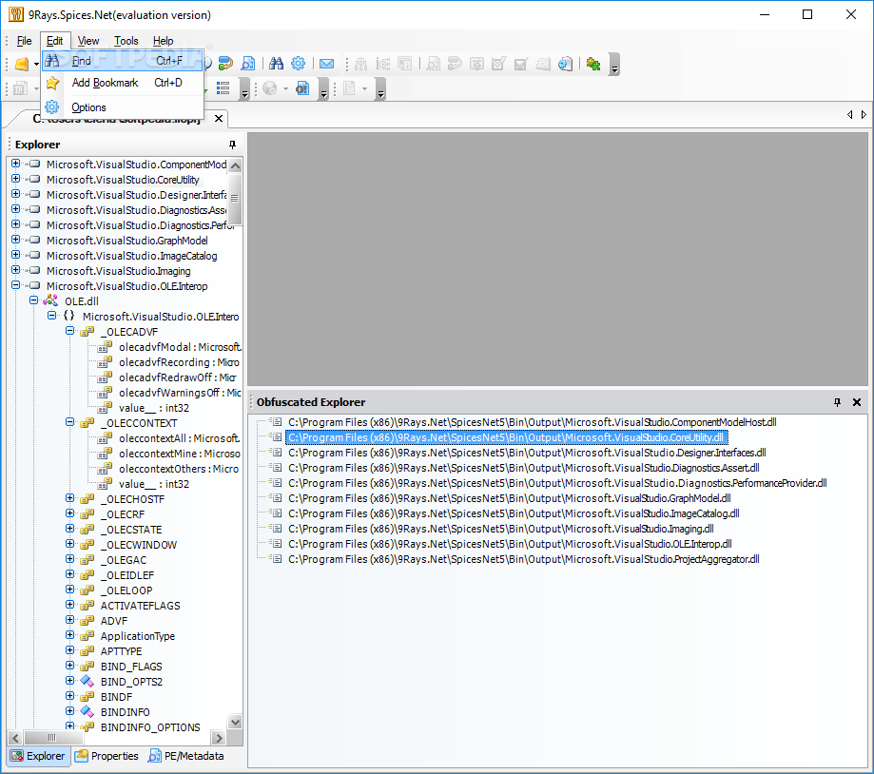Image resolution: width=874 pixels, height=774 pixels.
Task: Toggle the Obfuscated Explorer panel pin
Action: pyautogui.click(x=837, y=402)
